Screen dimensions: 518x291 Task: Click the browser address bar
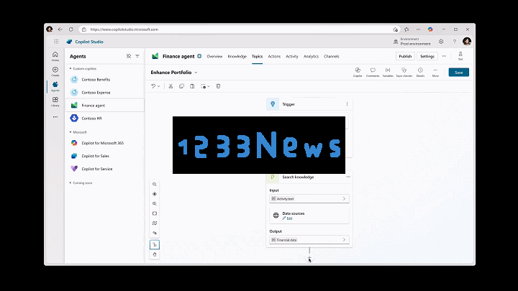[x=239, y=29]
